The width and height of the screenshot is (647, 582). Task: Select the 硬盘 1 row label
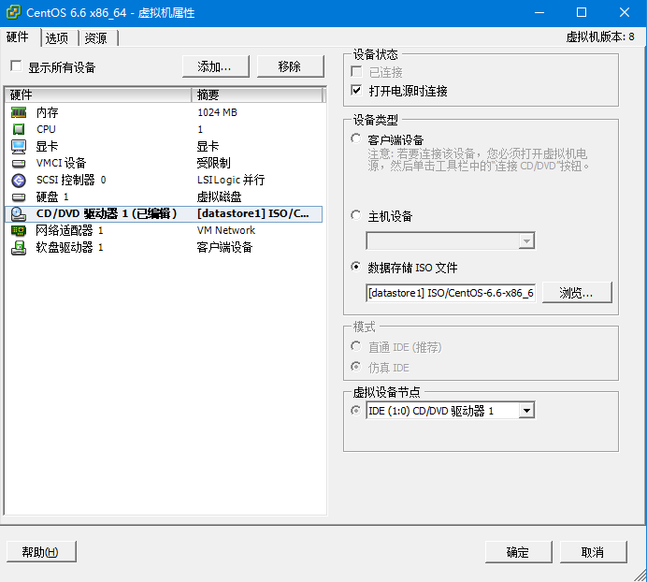[x=52, y=197]
